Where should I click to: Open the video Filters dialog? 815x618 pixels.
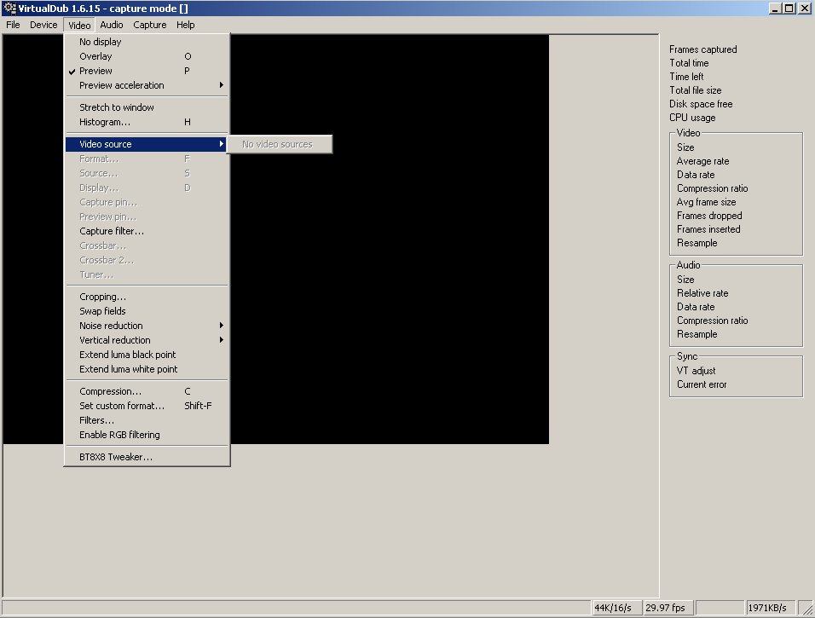[x=147, y=420]
